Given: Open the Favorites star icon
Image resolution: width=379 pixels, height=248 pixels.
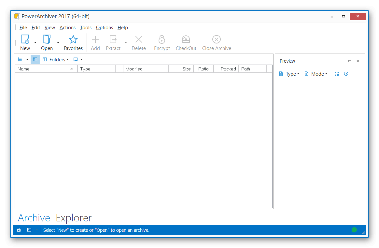Looking at the screenshot, I should [73, 40].
